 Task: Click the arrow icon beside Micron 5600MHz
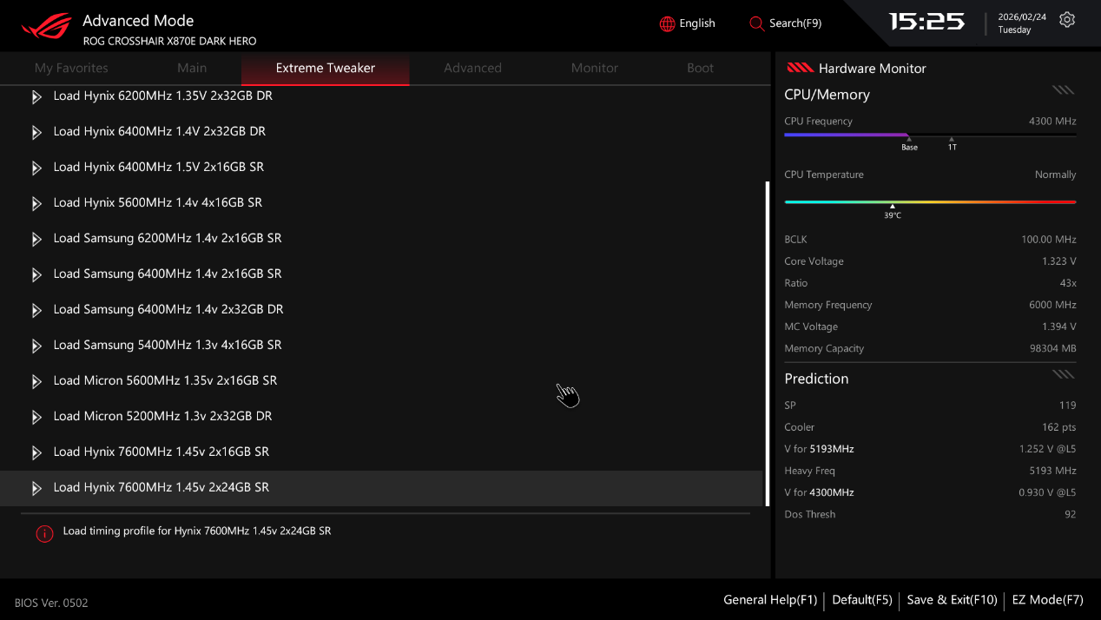tap(36, 381)
